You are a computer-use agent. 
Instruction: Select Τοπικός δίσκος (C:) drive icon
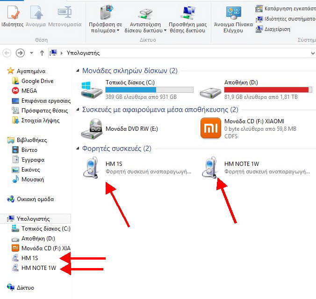click(x=92, y=90)
